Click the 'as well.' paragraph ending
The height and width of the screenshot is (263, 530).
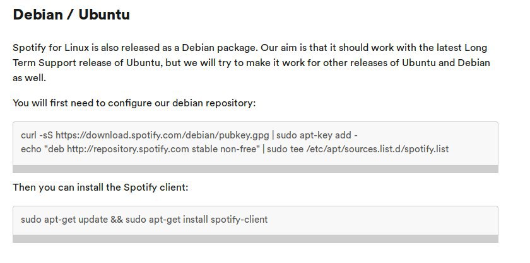(x=30, y=78)
